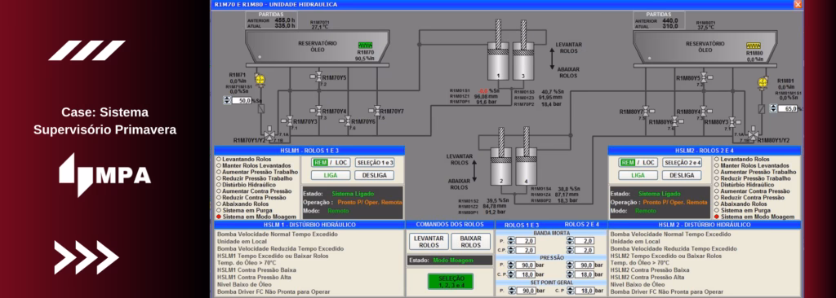The height and width of the screenshot is (298, 836).
Task: Click HSLM2 Abaixando Rolos indicator
Action: pos(717,204)
